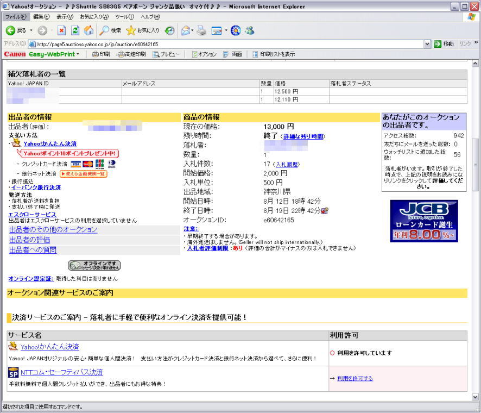Open the 出品者の評価 link
The height and width of the screenshot is (413, 481).
(x=29, y=240)
